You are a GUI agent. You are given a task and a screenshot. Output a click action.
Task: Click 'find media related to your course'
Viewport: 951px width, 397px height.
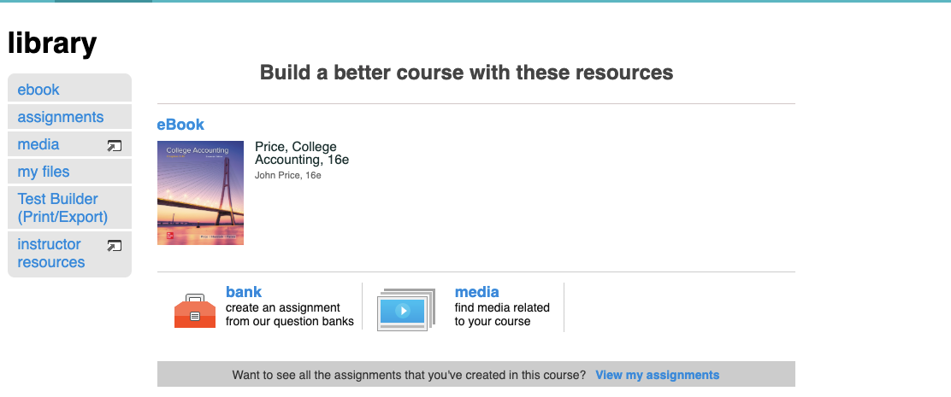[x=502, y=314]
